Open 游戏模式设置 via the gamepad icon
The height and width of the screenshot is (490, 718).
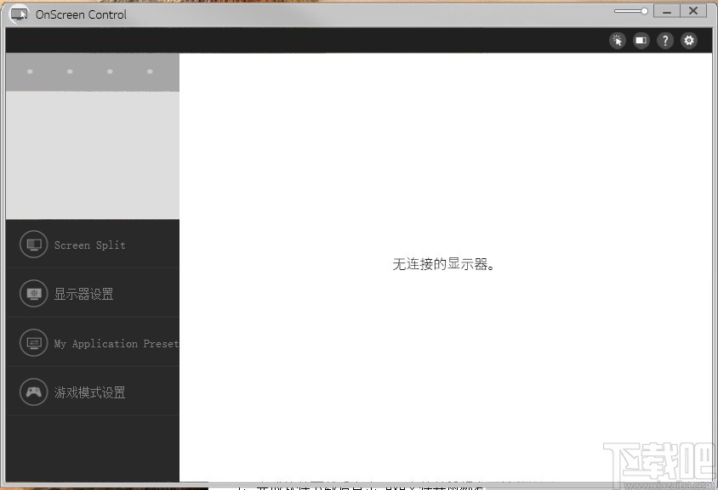pyautogui.click(x=33, y=391)
